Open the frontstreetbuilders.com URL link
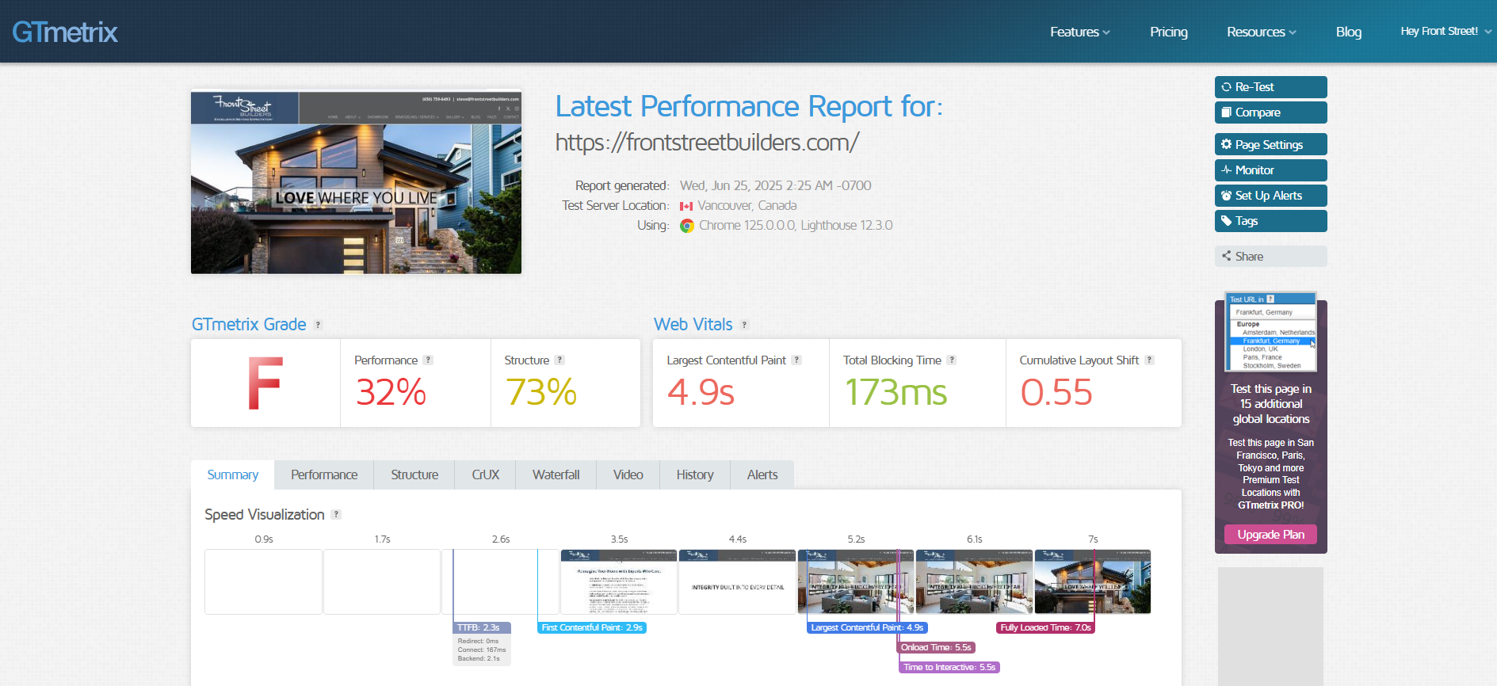The image size is (1497, 686). pyautogui.click(x=707, y=143)
